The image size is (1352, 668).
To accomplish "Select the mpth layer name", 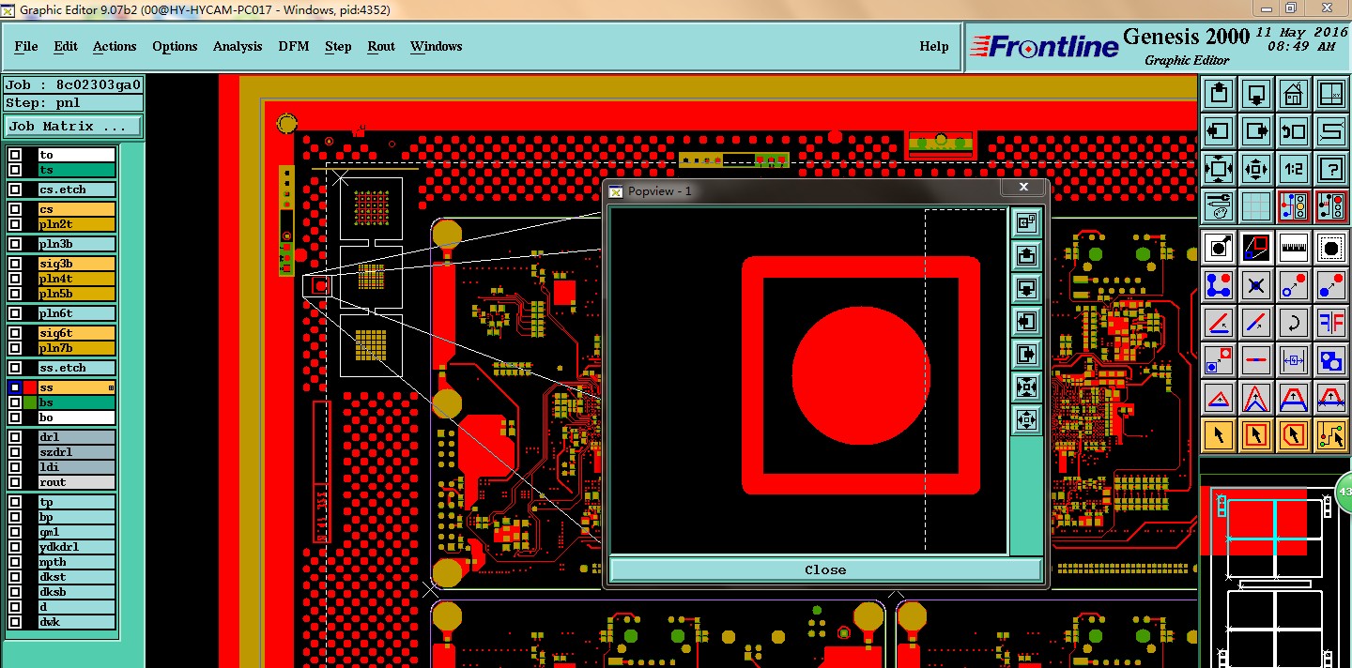I will pyautogui.click(x=76, y=562).
